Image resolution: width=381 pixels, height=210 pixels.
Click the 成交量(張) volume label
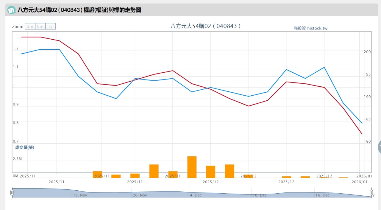tap(25, 147)
